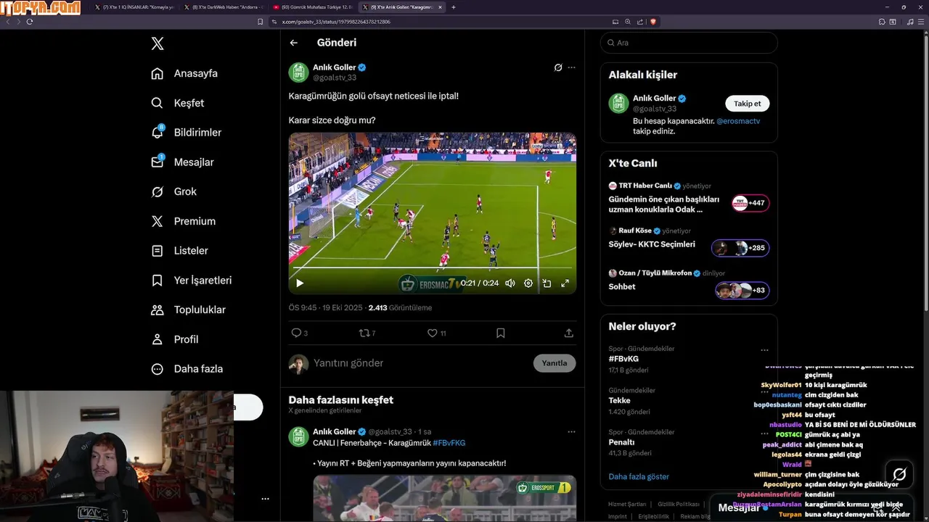Enter video fullscreen
Screen dimensions: 929x522
[x=565, y=283]
